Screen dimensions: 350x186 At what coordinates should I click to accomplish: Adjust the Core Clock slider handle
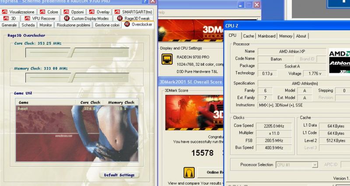[72, 53]
